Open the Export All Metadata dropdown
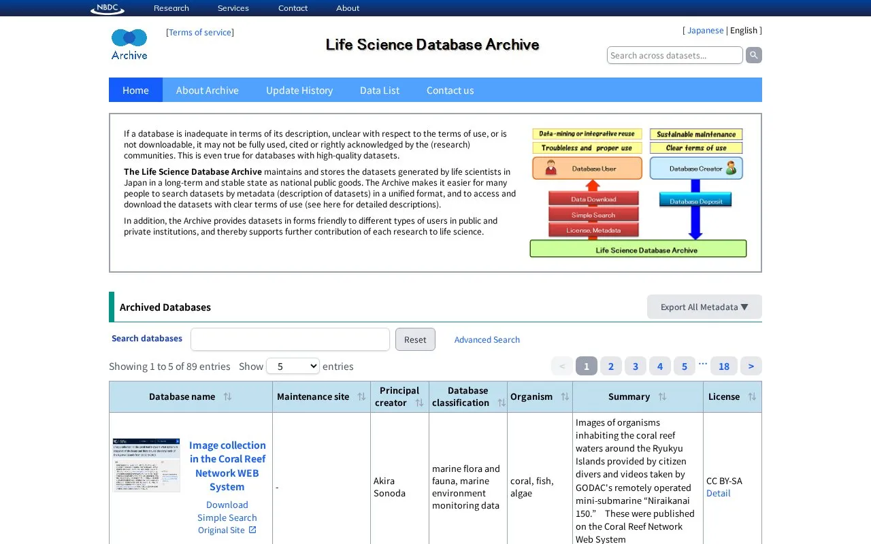Image resolution: width=871 pixels, height=544 pixels. click(x=704, y=307)
